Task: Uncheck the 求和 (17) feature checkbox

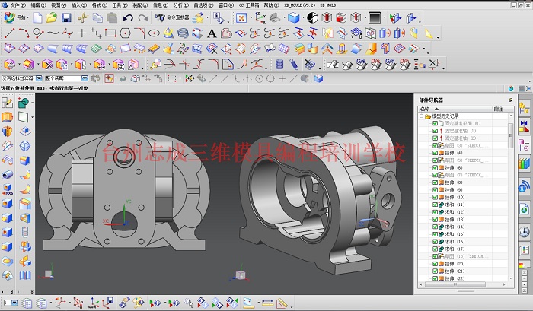Action: (x=435, y=249)
